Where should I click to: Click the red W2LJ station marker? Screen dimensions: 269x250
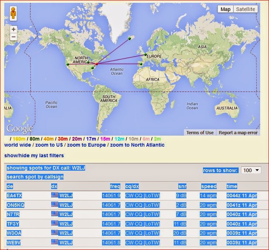(x=97, y=64)
